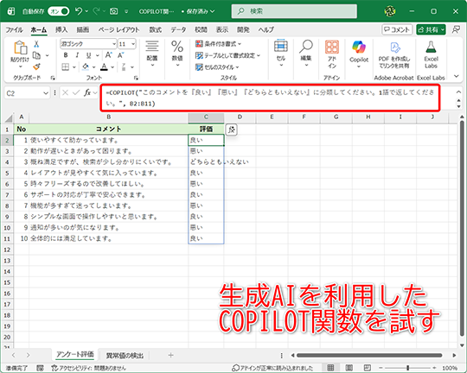Switch to the 挿入 ribbon tab

tap(61, 29)
